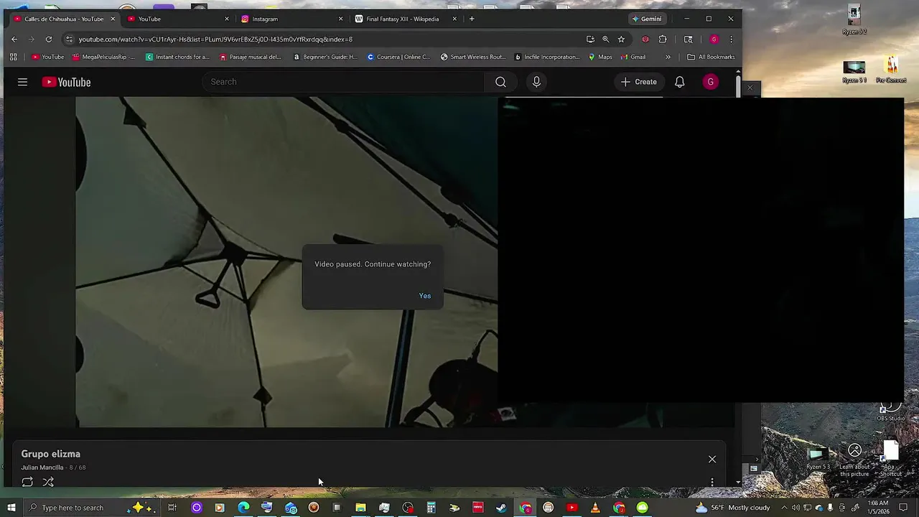Start voice search with microphone

click(536, 82)
